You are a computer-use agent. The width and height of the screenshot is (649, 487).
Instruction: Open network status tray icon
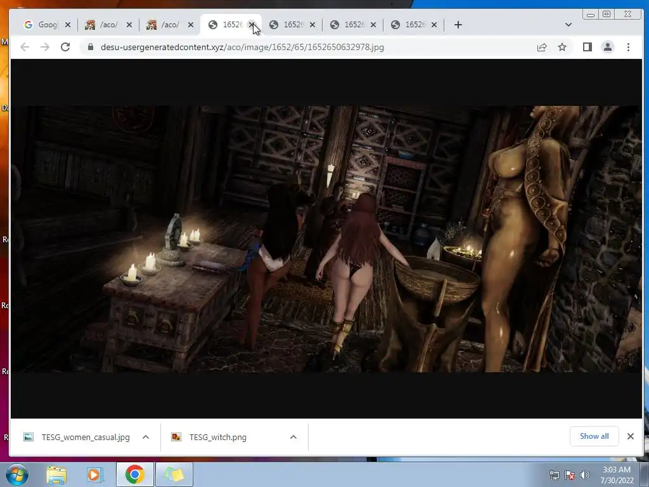click(x=554, y=475)
